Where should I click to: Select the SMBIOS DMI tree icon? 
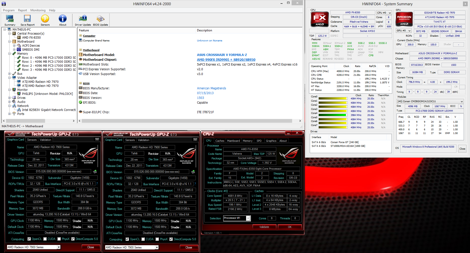pos(19,50)
